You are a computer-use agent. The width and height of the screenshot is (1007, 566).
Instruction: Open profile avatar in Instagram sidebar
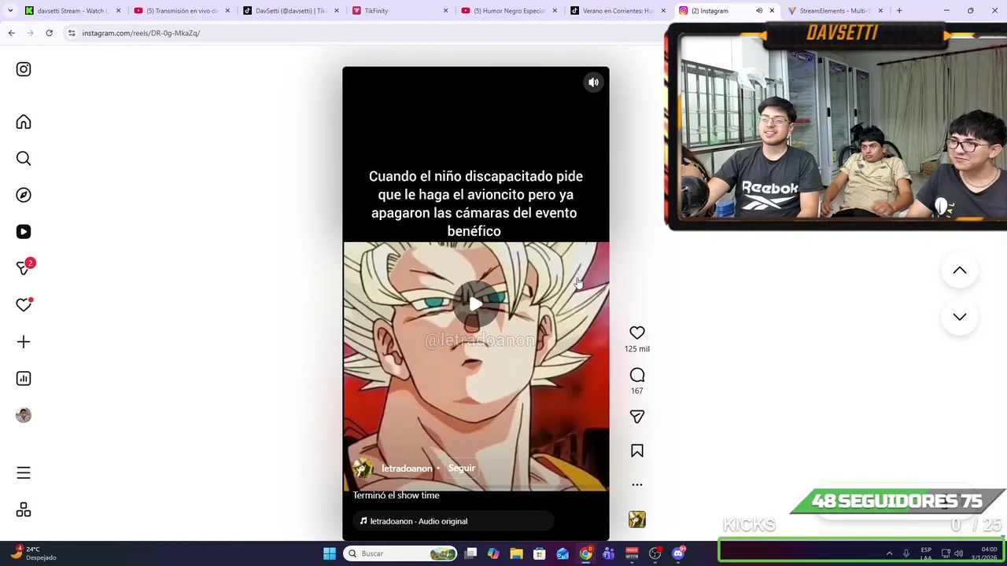click(x=24, y=415)
